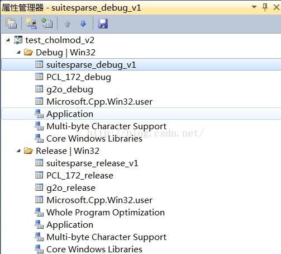Screen dimensions: 281x254
Task: Click the PCL_172_release sheet icon
Action: pyautogui.click(x=39, y=175)
